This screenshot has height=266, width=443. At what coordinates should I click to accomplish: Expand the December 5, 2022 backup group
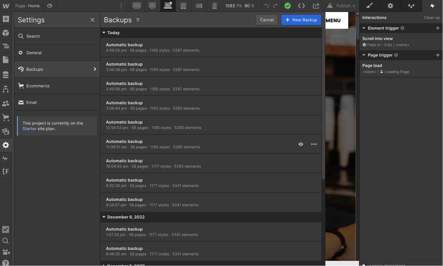104,265
